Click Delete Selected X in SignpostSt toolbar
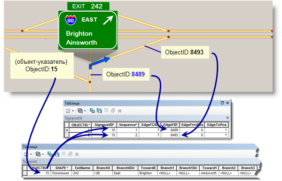This screenshot has width=282, height=181. [x=120, y=111]
